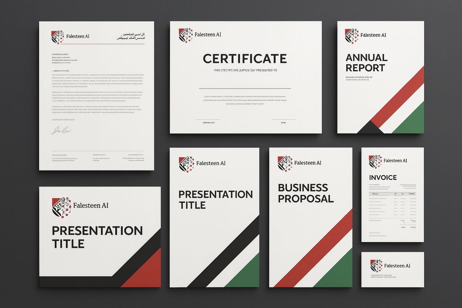Select the logo emblem on the landscape presentation slide
Viewport: 462px width, 308px height.
(61, 207)
